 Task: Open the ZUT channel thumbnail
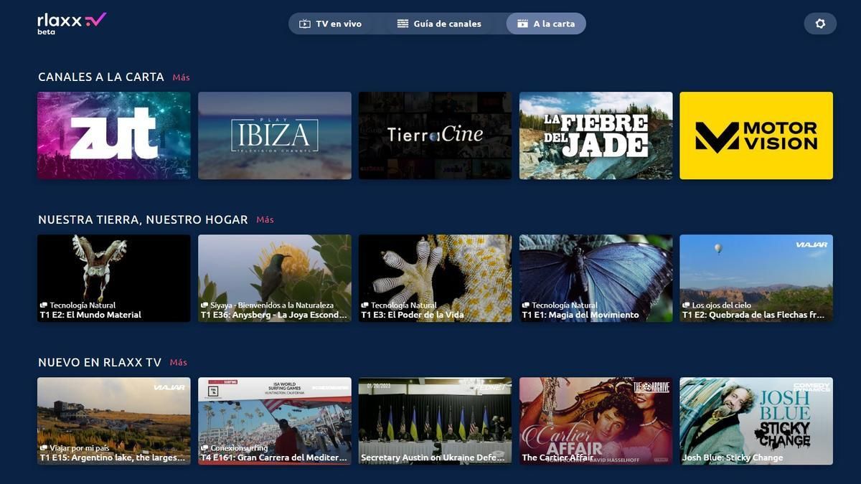pos(113,135)
